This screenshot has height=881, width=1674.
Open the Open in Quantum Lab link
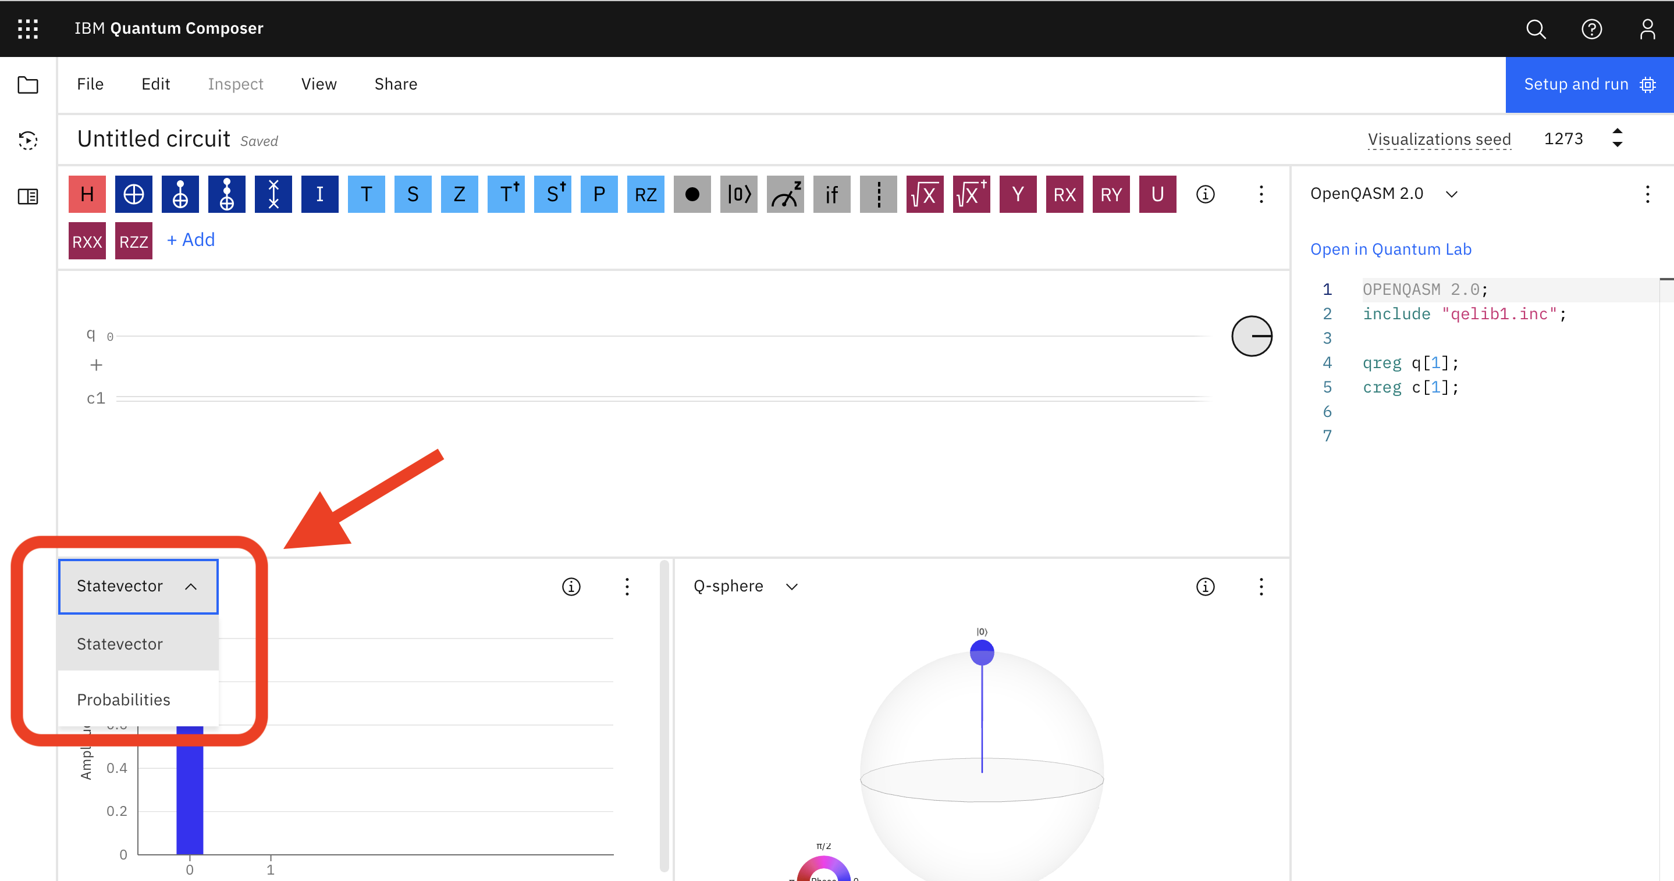point(1391,249)
